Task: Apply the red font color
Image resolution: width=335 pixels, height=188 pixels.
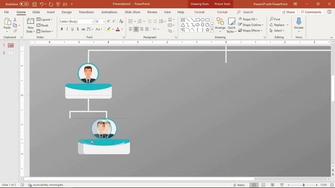Action: 118,29
